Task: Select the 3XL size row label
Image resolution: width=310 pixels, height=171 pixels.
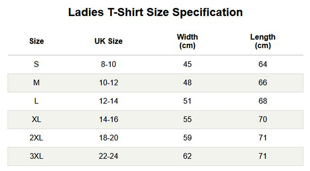Action: 36,156
